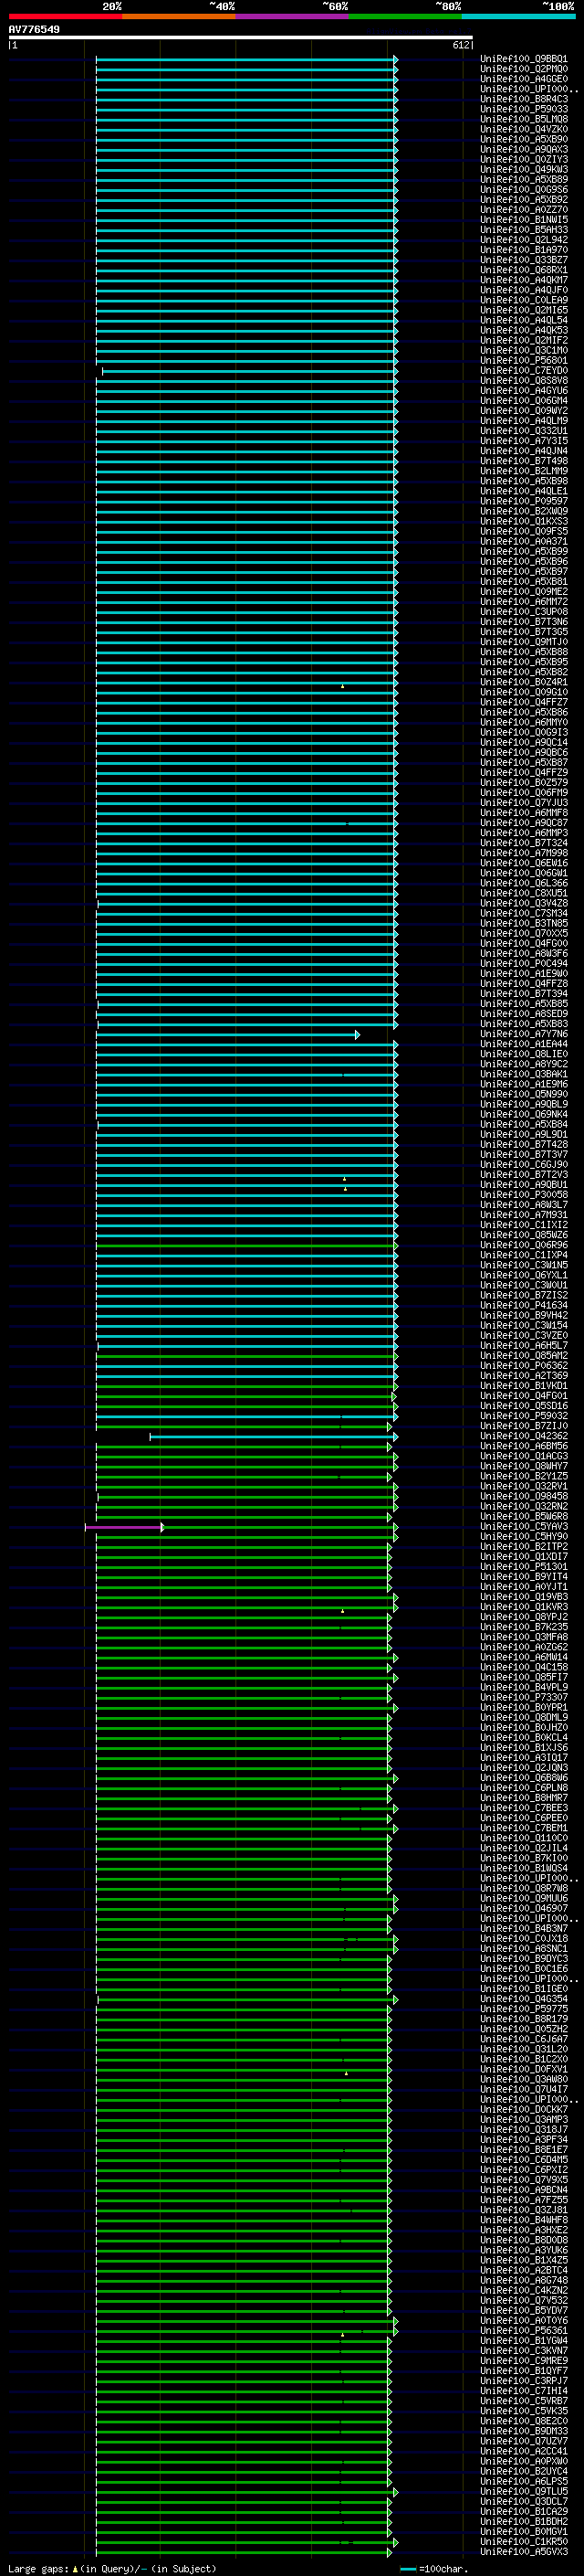Viewport: 584px width, 2576px height.
Task: Click the Large gaps legend text
Action: coord(112,2568)
